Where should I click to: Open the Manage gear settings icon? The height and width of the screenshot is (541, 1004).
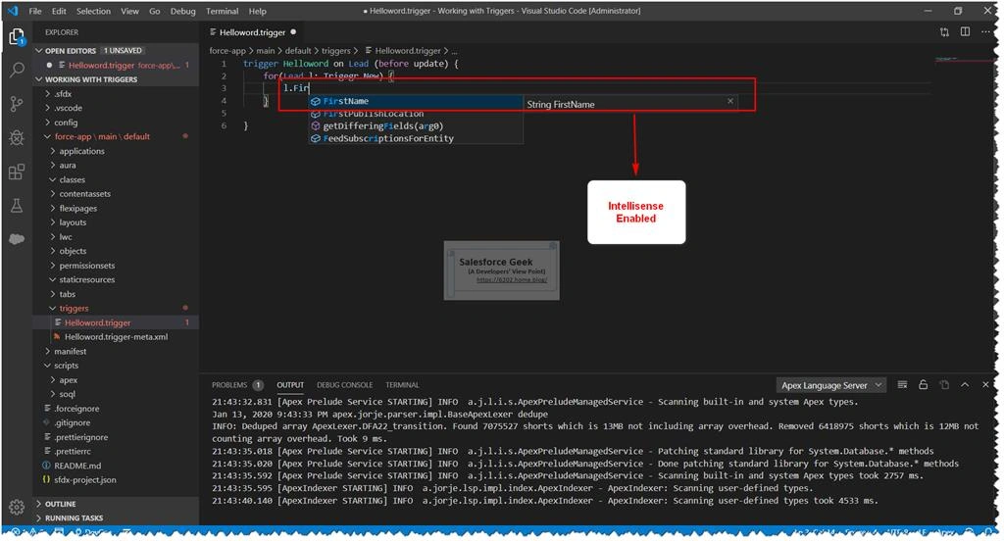point(17,507)
